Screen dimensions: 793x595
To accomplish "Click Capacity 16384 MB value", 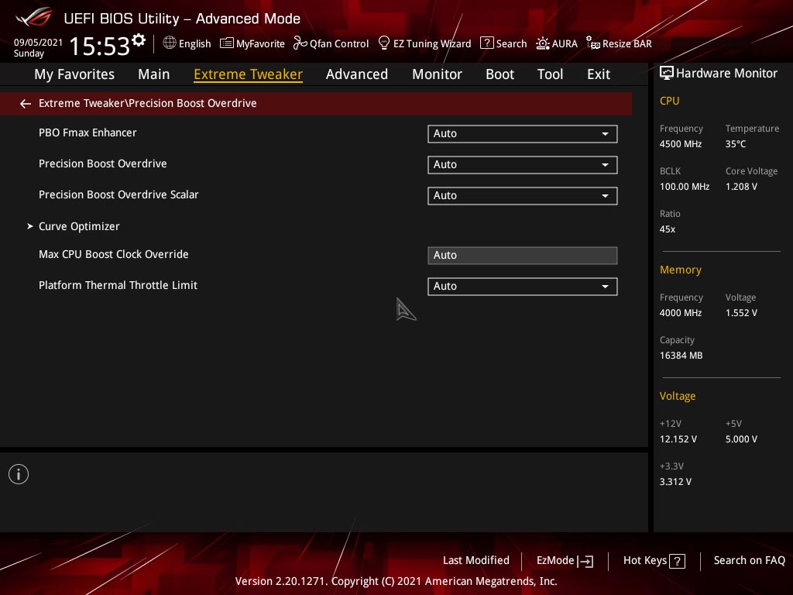I will [681, 356].
